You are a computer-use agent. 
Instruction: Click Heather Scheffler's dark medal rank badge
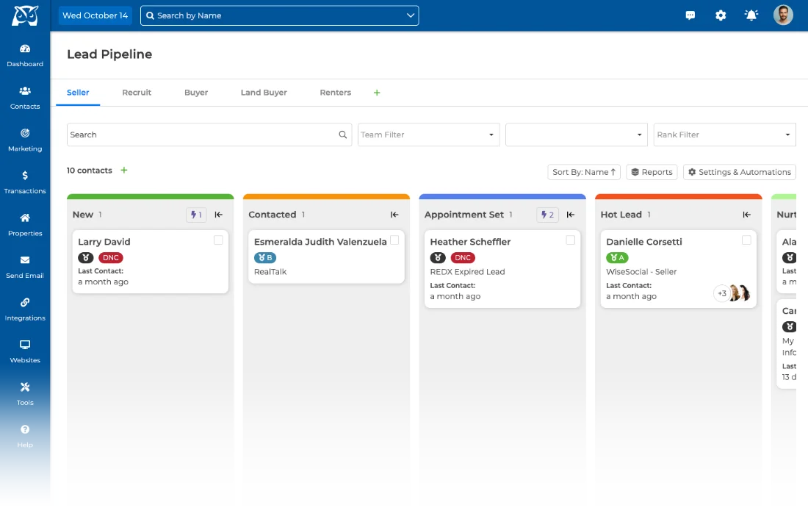click(x=438, y=258)
